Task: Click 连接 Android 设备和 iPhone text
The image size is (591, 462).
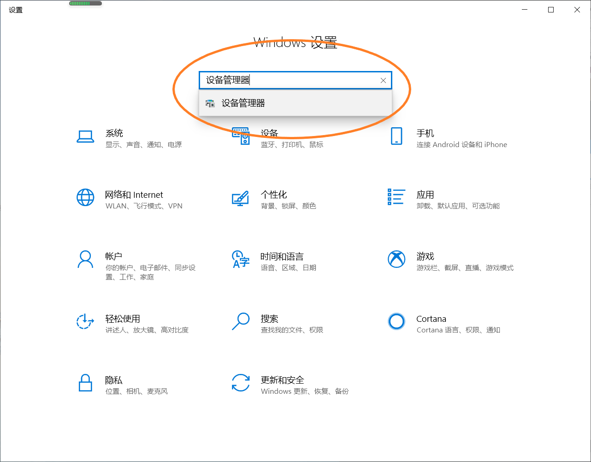Action: coord(462,145)
